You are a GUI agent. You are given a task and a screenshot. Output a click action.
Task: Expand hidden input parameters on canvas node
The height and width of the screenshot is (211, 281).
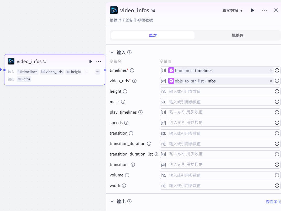point(98,72)
